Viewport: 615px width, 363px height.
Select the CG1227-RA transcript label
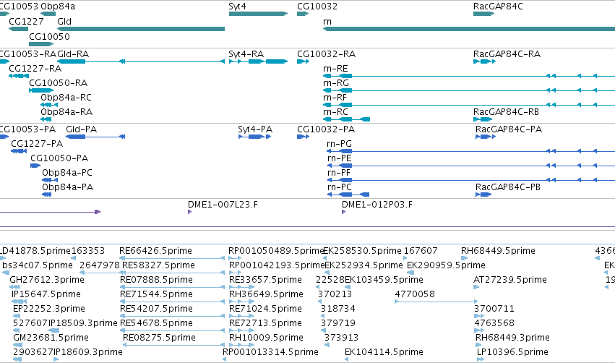35,68
